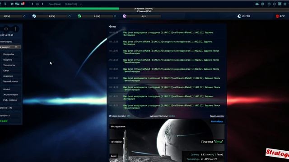Click the vertical icon beside the eye
This screenshot has width=289, height=162.
(15, 29)
